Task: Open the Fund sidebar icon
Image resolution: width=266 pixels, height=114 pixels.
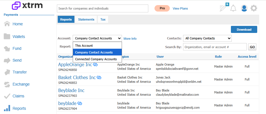Action: pos(7,49)
